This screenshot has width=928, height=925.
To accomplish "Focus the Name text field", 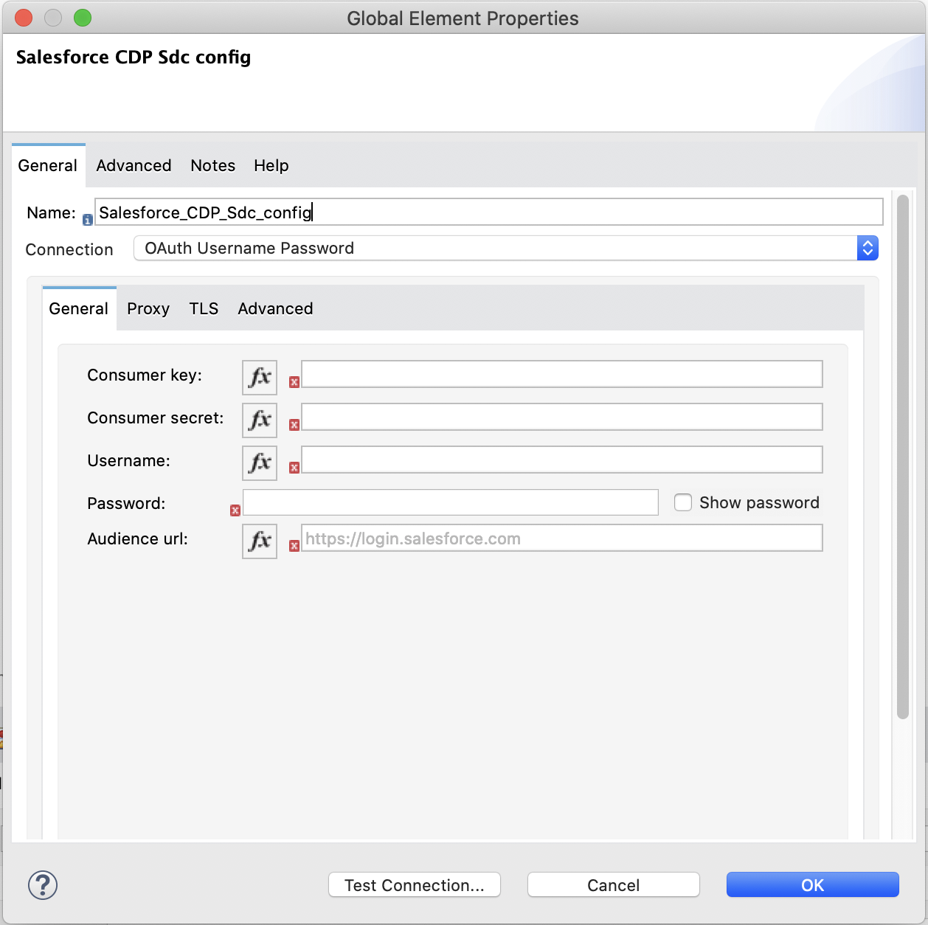I will [489, 212].
